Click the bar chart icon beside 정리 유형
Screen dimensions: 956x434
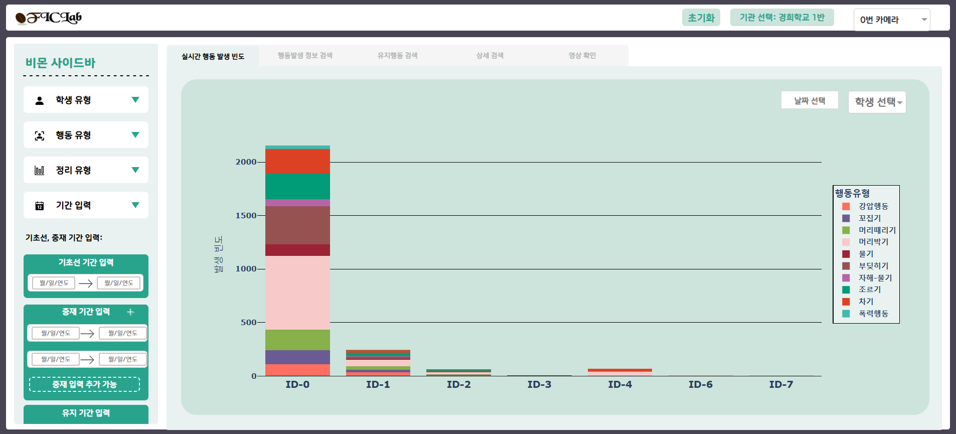click(x=40, y=171)
